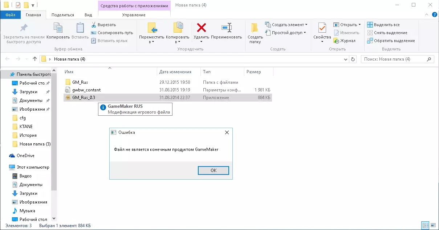Open Создать элемент dropdown
Viewport: 439px width, 230px height.
pos(306,25)
